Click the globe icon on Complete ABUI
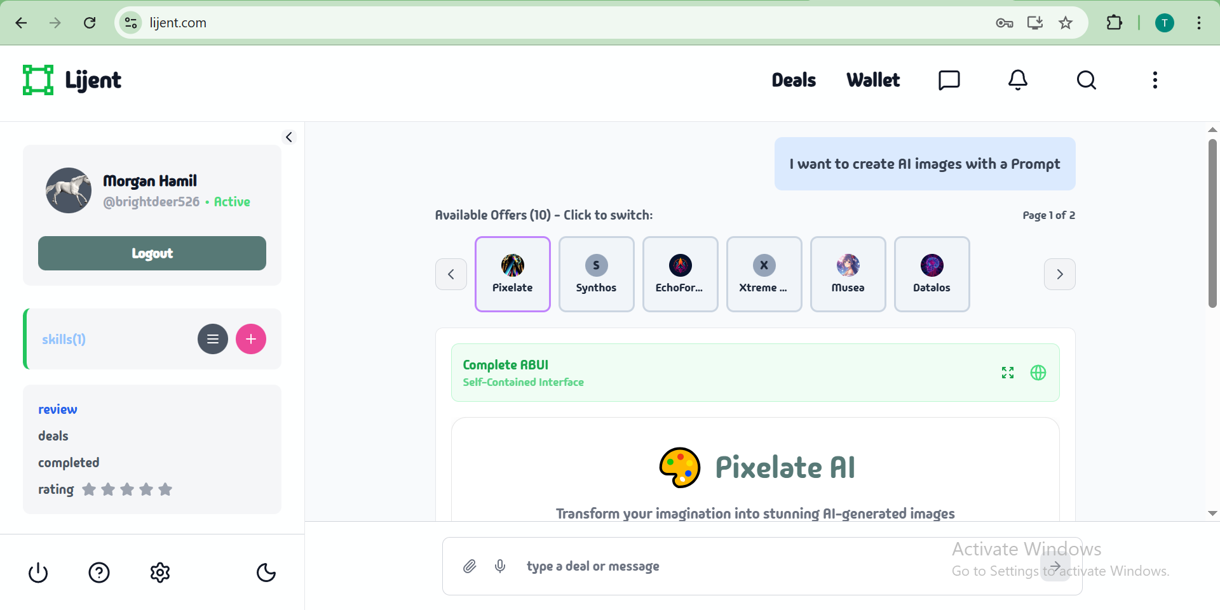The image size is (1220, 610). 1038,373
